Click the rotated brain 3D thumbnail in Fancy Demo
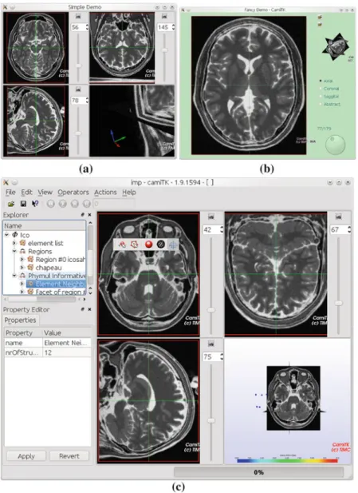Image resolution: width=358 pixels, height=493 pixels. point(336,46)
